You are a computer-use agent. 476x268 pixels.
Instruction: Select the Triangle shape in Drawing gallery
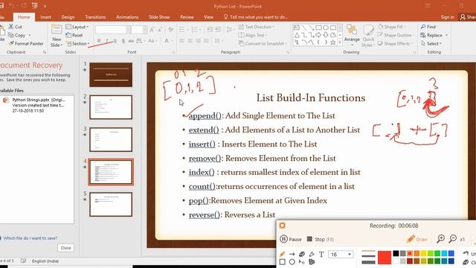pyautogui.click(x=297, y=35)
